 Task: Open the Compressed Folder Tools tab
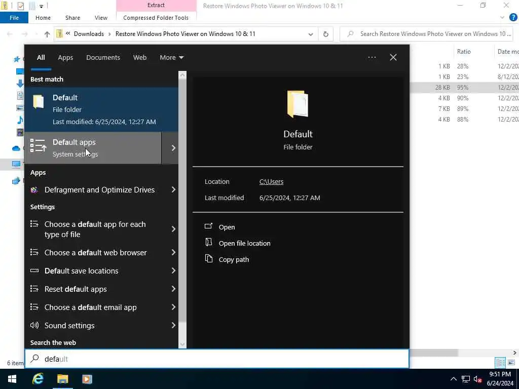click(x=156, y=18)
